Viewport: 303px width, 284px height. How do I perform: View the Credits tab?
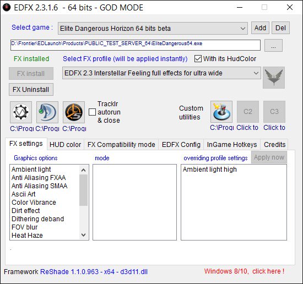pos(274,145)
